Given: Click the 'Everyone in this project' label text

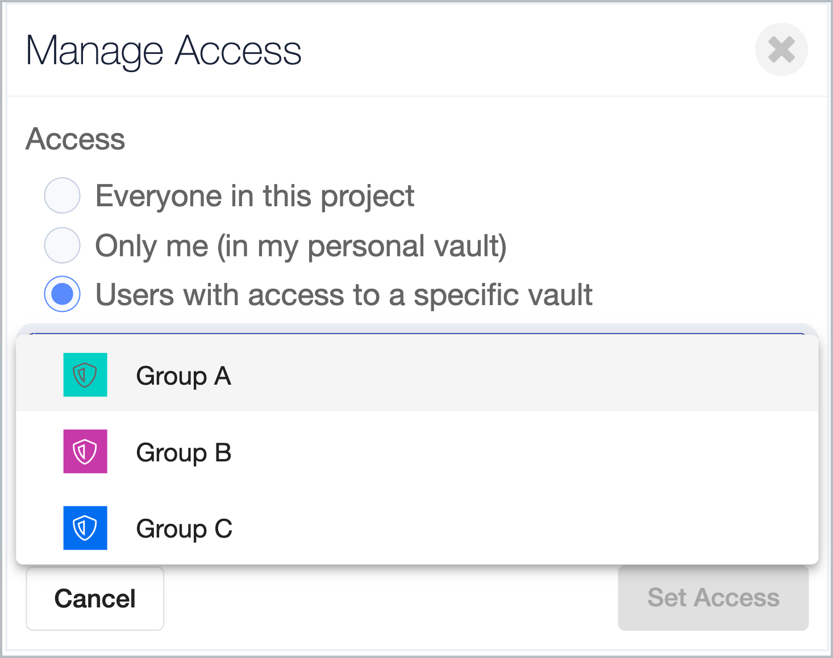Looking at the screenshot, I should (x=255, y=196).
